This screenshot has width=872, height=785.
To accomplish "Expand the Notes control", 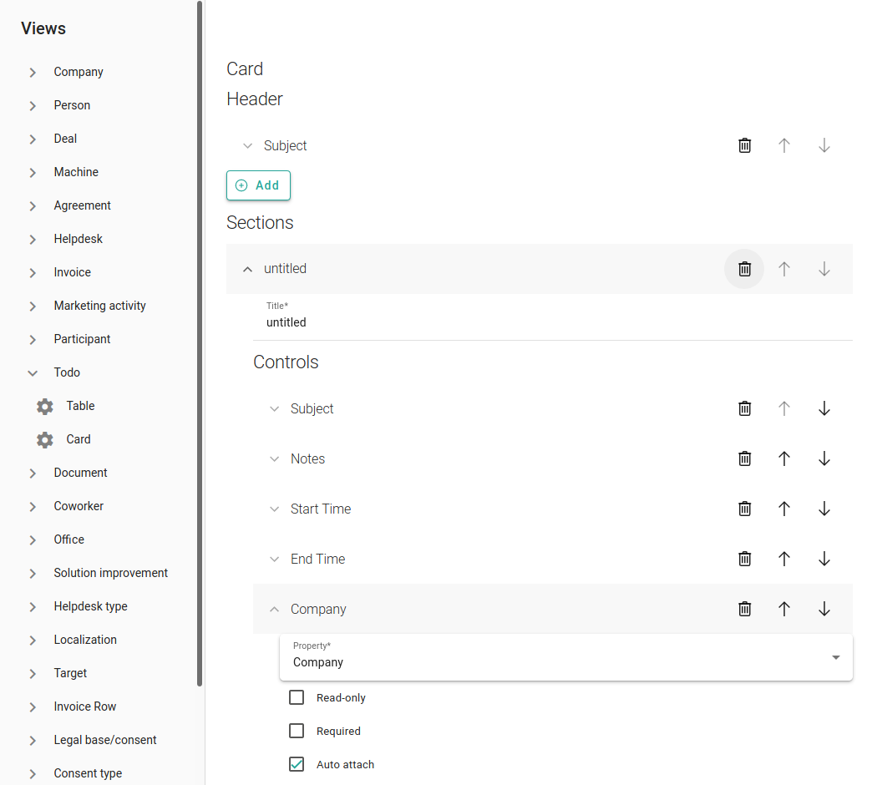I will 274,458.
